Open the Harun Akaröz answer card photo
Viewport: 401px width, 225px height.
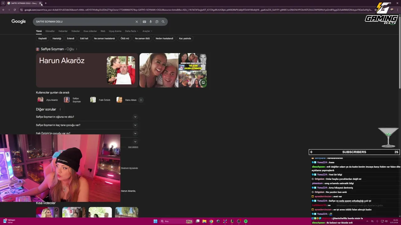[121, 70]
